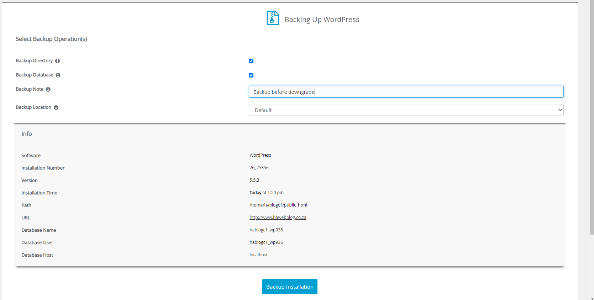Click the Backup Location info icon
594x300 pixels.
tap(56, 108)
